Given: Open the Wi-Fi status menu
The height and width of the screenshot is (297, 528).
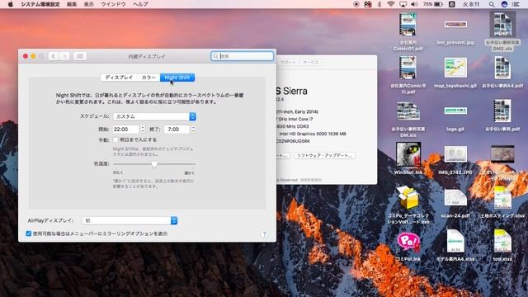Looking at the screenshot, I should (390, 4).
